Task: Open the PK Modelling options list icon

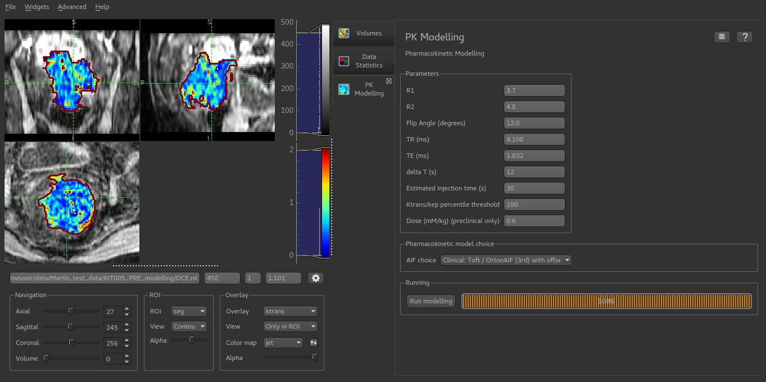Action: (x=722, y=37)
